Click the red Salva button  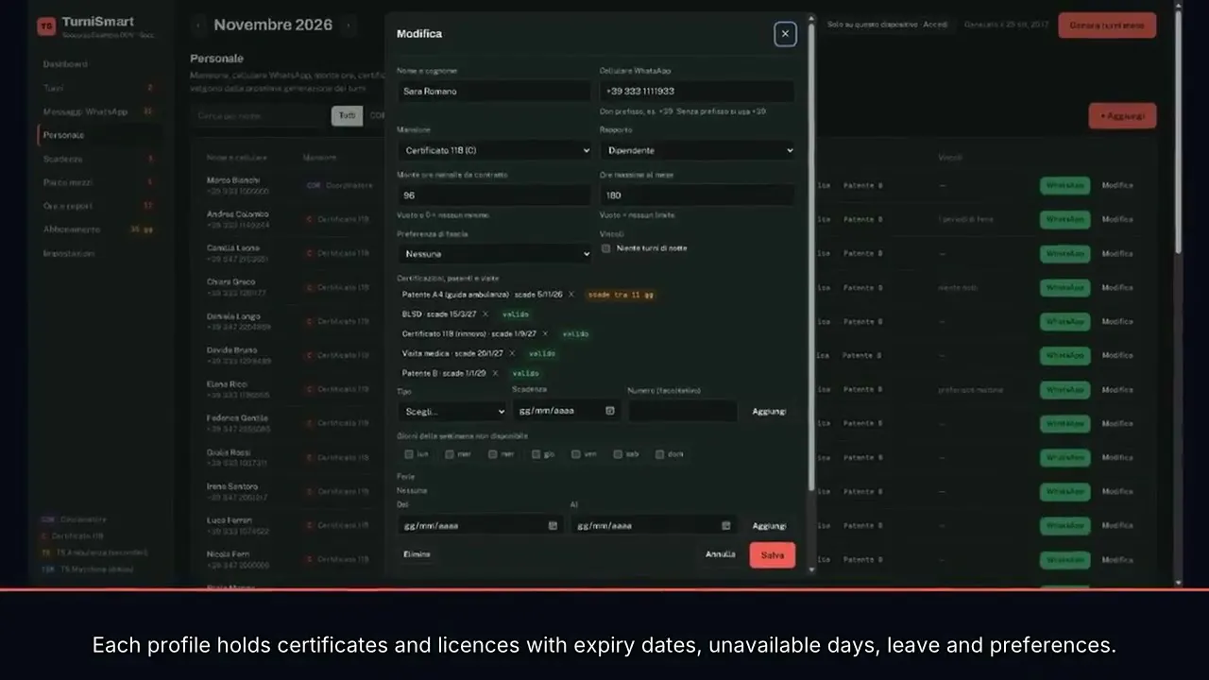(773, 555)
